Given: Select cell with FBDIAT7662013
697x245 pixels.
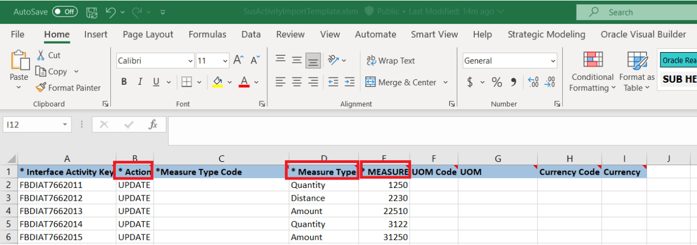Looking at the screenshot, I should coord(67,211).
